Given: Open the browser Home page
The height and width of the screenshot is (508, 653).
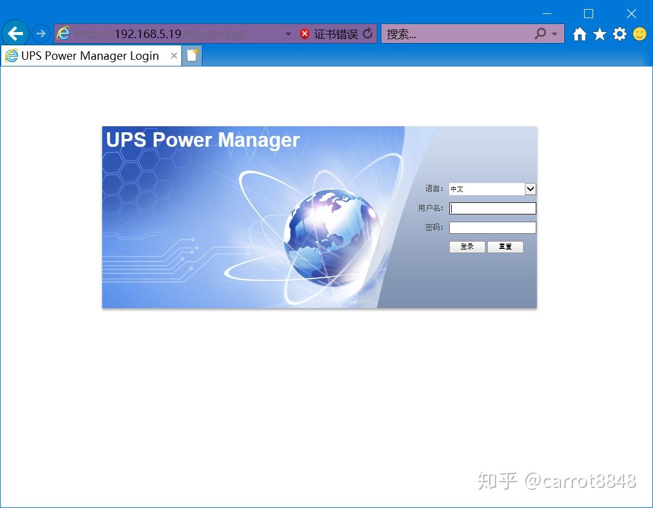Looking at the screenshot, I should (579, 34).
